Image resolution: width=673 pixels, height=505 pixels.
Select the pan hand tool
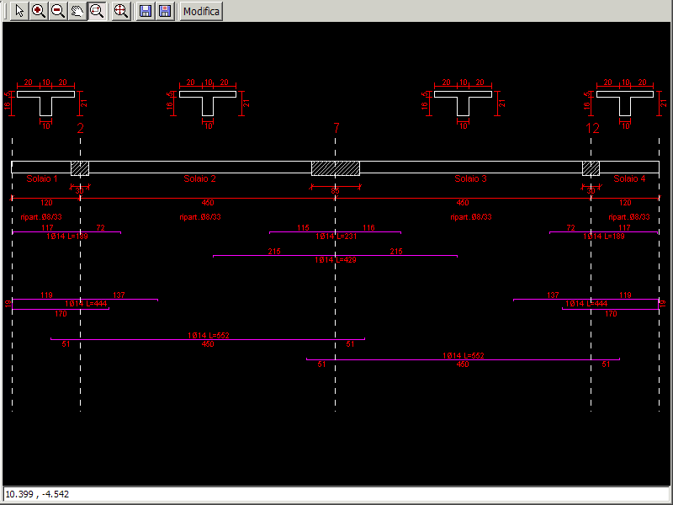pyautogui.click(x=77, y=11)
